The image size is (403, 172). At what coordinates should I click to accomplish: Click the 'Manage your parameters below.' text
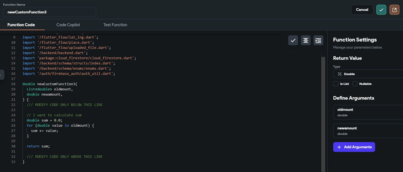(358, 48)
